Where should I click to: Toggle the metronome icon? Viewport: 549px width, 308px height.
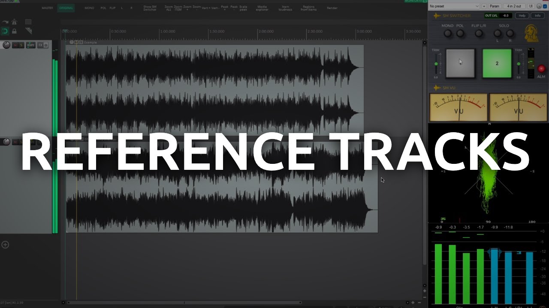point(15,22)
